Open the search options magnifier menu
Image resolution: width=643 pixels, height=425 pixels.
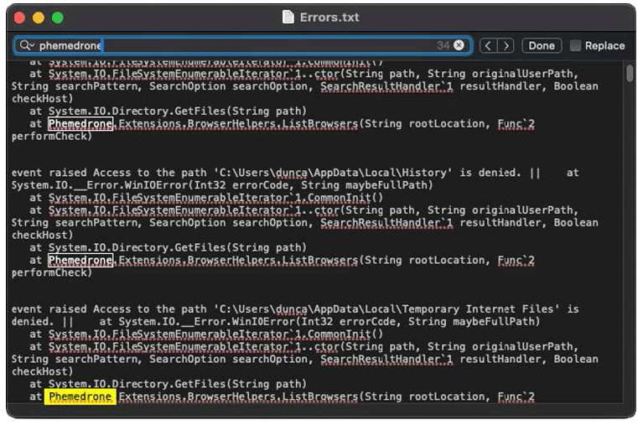pos(26,46)
